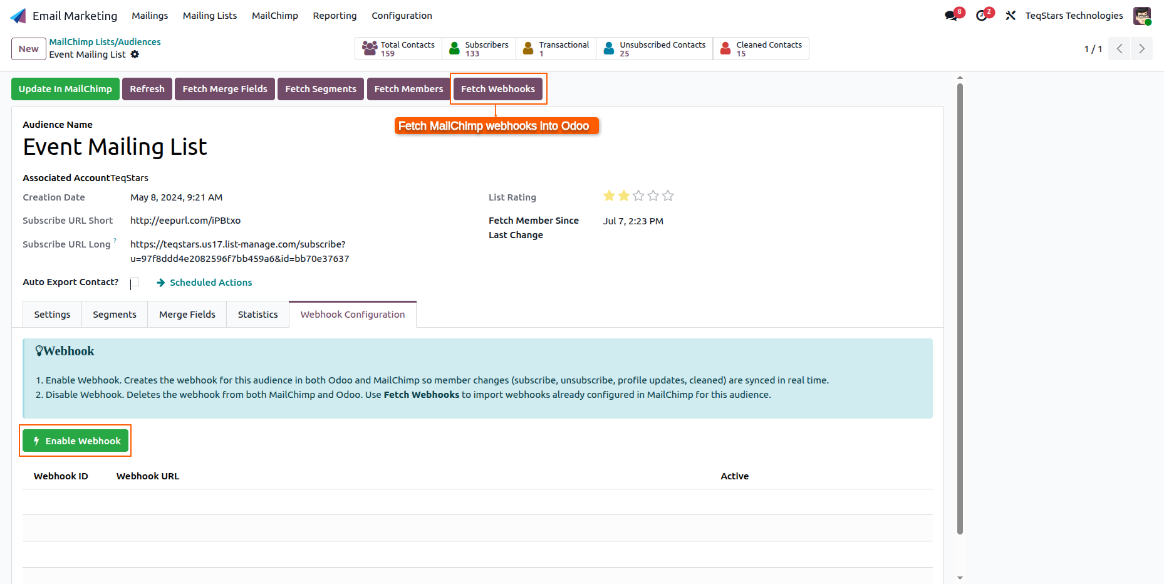
Task: Click the vertical scrollbar thumb
Action: (x=960, y=308)
